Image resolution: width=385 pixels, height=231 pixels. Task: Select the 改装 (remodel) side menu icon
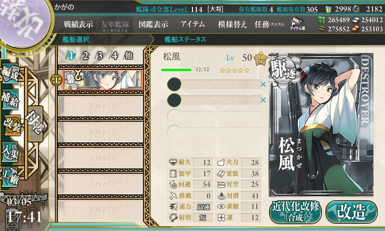[12, 125]
